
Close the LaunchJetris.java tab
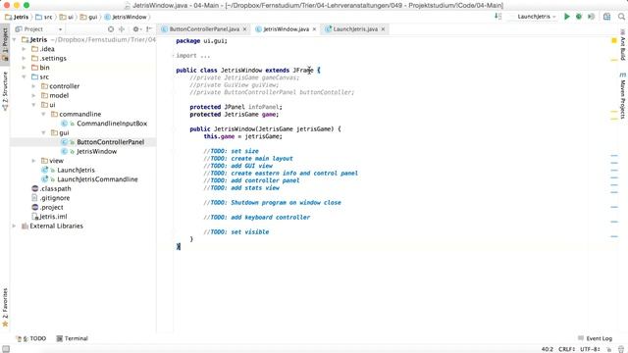383,29
